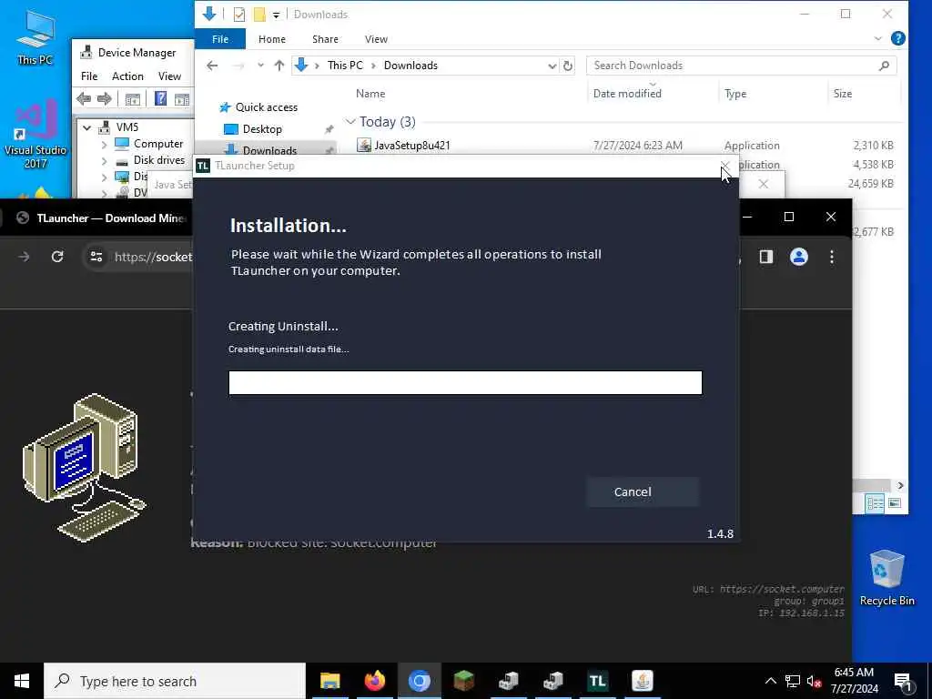This screenshot has height=699, width=932.
Task: Collapse the Explorer ribbon chevron
Action: coord(878,38)
